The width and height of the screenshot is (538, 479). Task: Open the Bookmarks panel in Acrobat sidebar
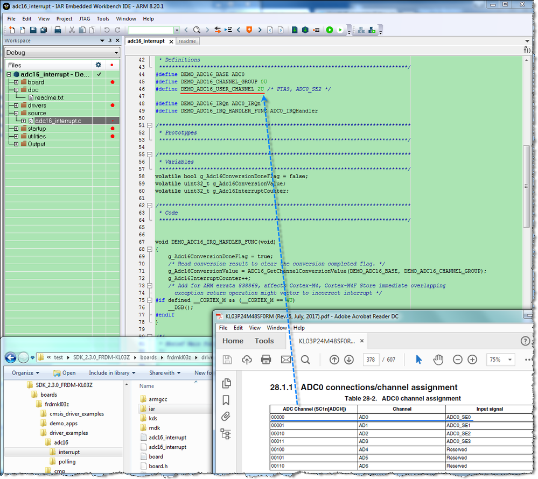(226, 400)
